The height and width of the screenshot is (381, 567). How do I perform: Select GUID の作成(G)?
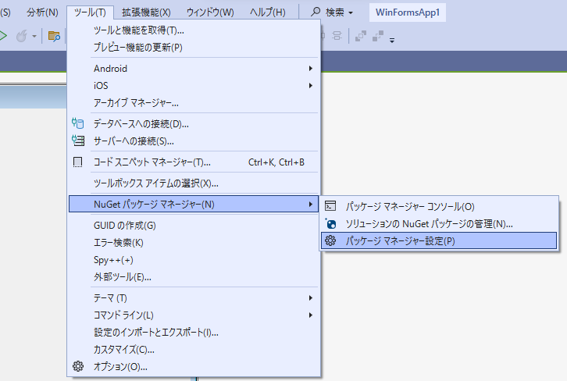[125, 226]
